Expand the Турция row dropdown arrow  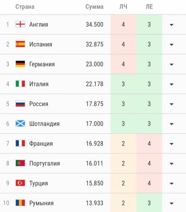click(x=172, y=183)
